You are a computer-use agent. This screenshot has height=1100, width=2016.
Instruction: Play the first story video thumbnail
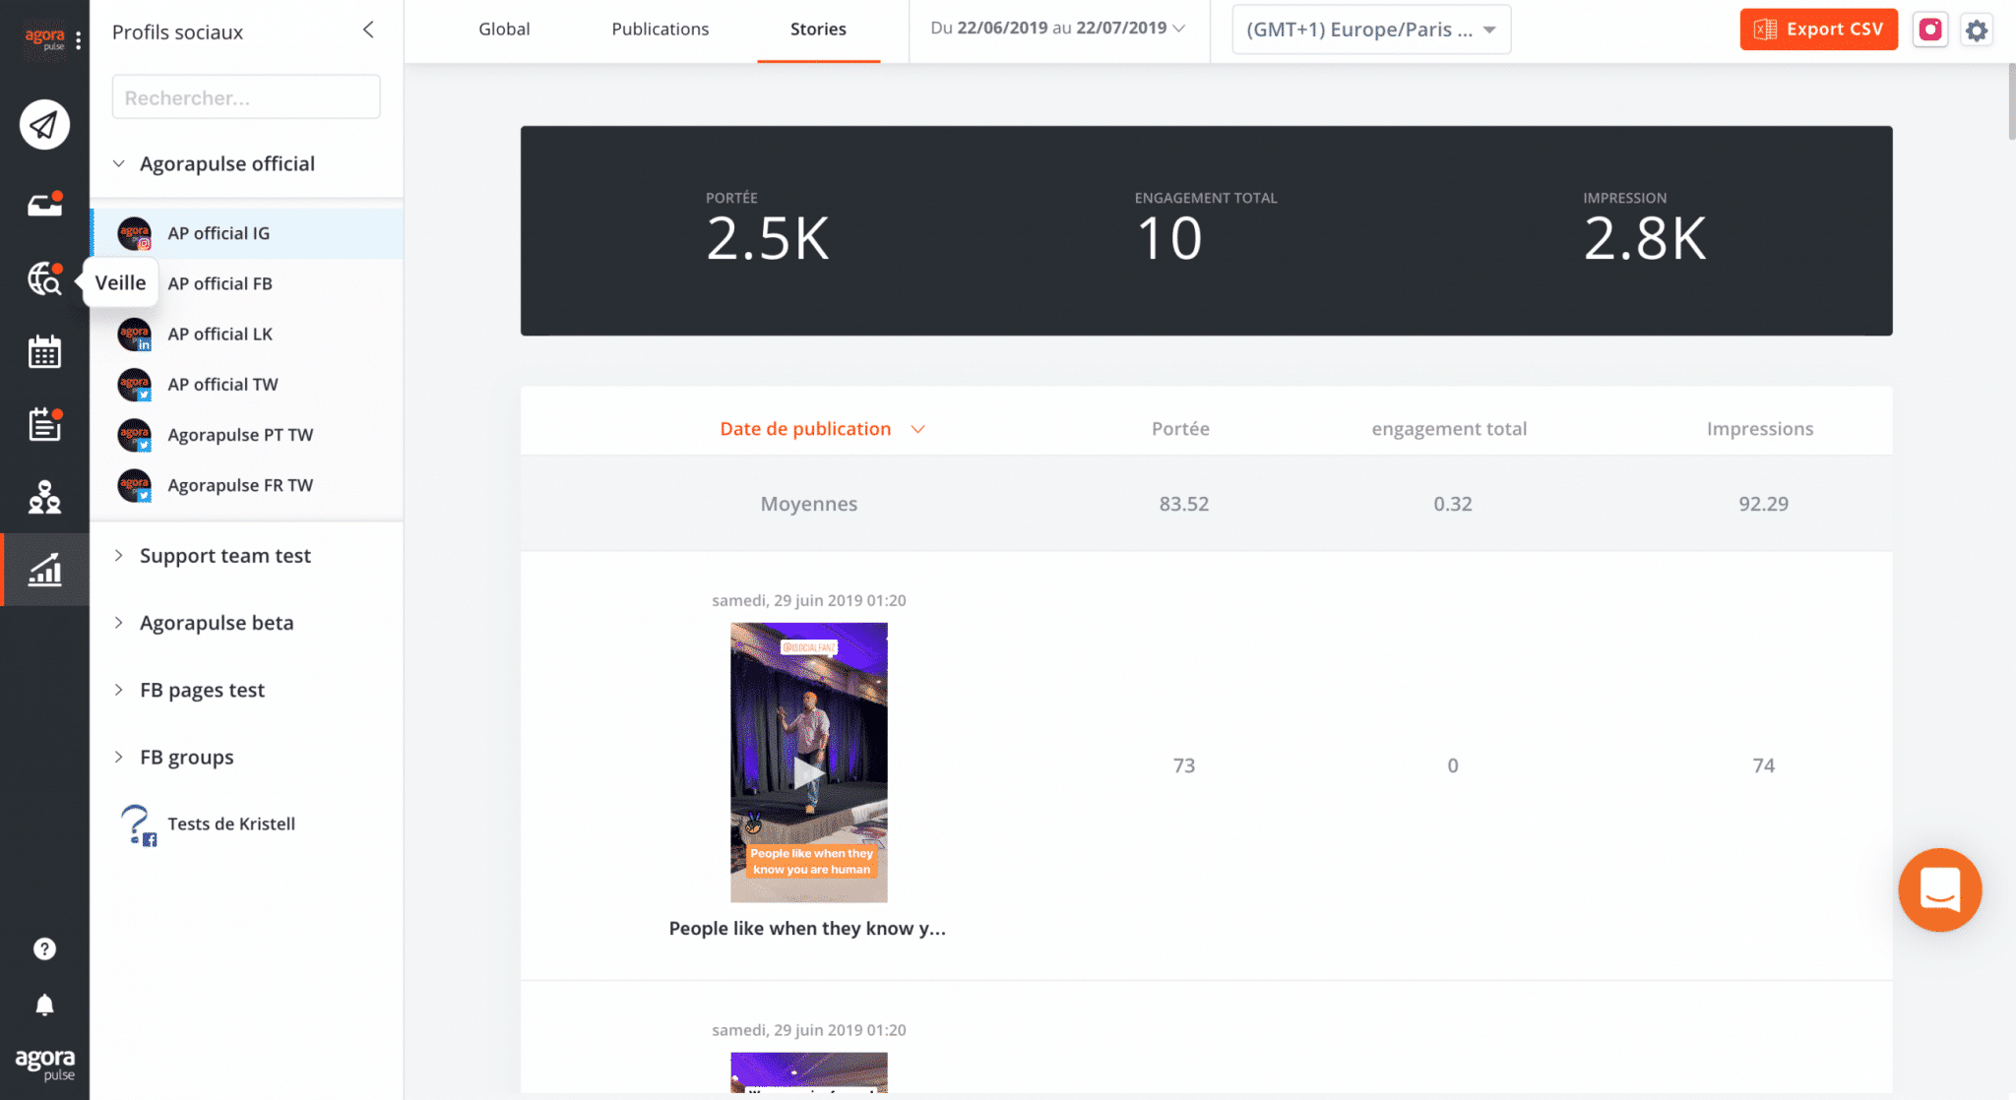click(x=808, y=763)
